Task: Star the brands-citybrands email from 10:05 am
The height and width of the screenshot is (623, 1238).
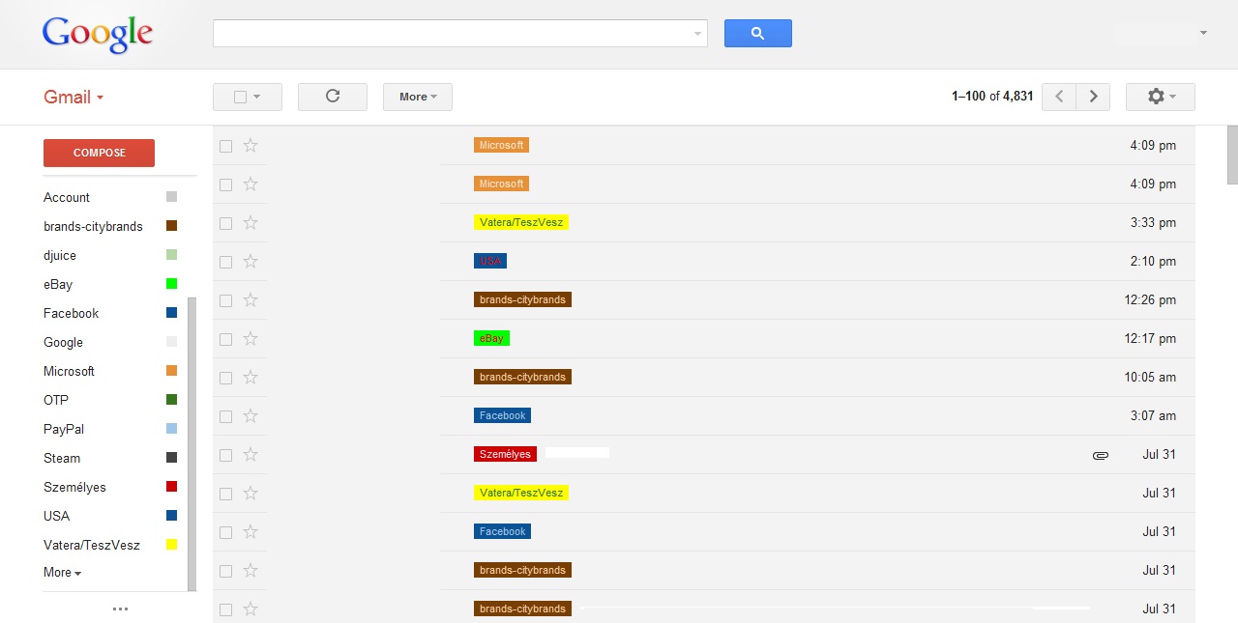Action: pos(251,377)
